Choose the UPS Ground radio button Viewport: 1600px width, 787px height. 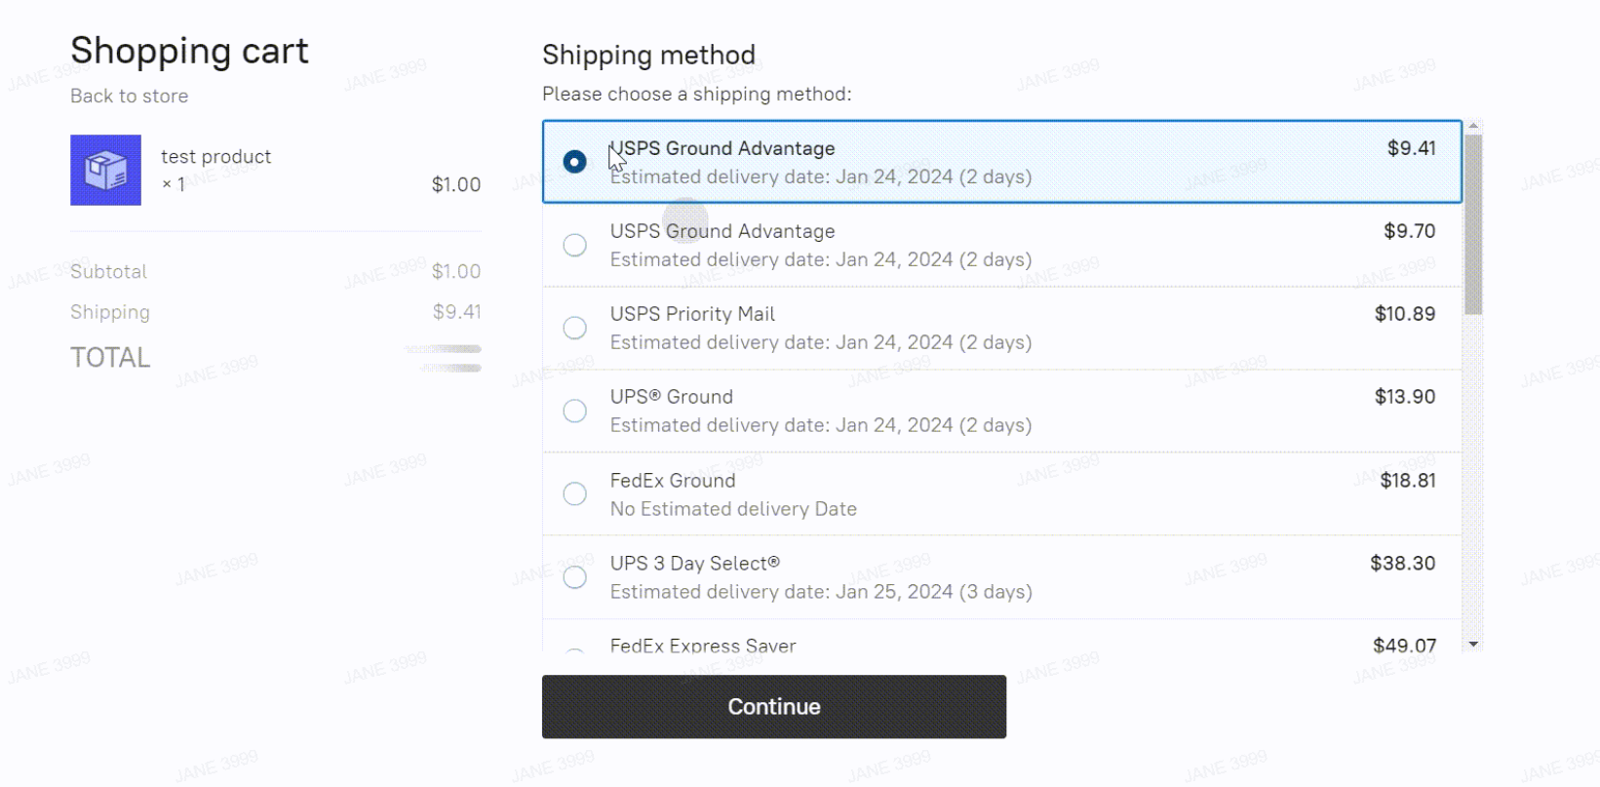click(575, 411)
